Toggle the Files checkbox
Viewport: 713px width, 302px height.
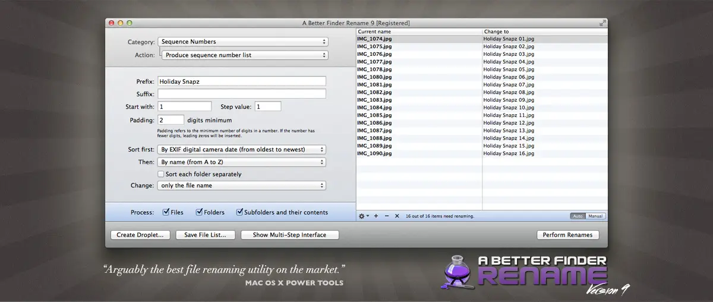coord(166,212)
